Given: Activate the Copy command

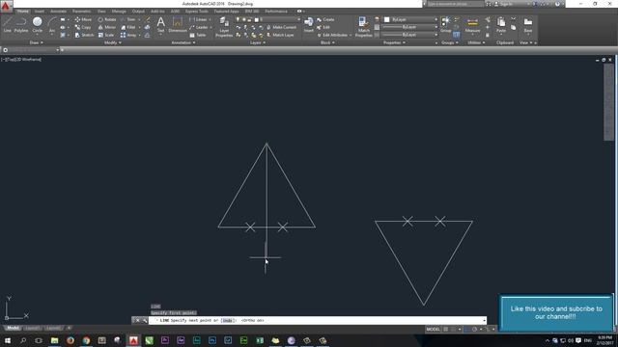Looking at the screenshot, I should pos(83,27).
